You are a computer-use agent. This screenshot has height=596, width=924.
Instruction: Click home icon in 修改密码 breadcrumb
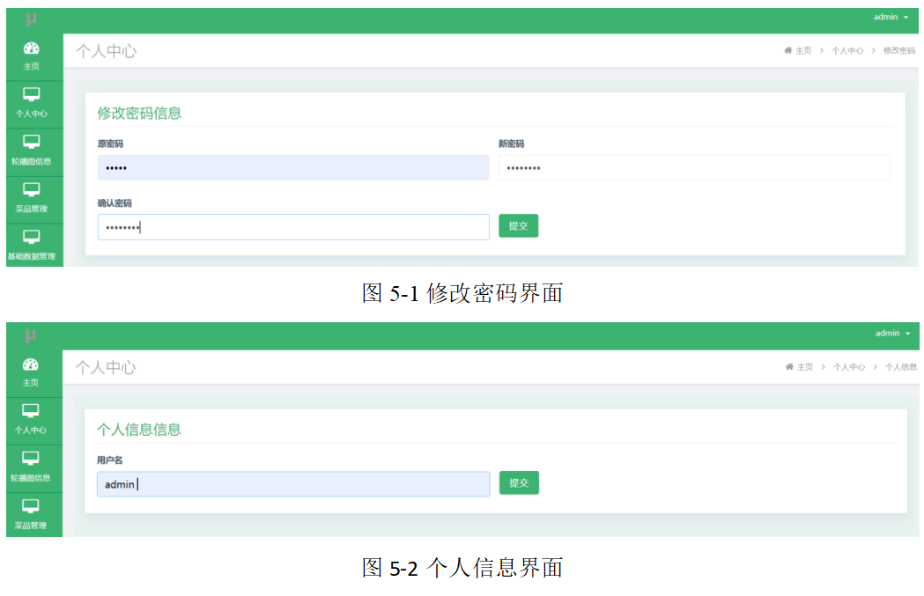point(787,51)
